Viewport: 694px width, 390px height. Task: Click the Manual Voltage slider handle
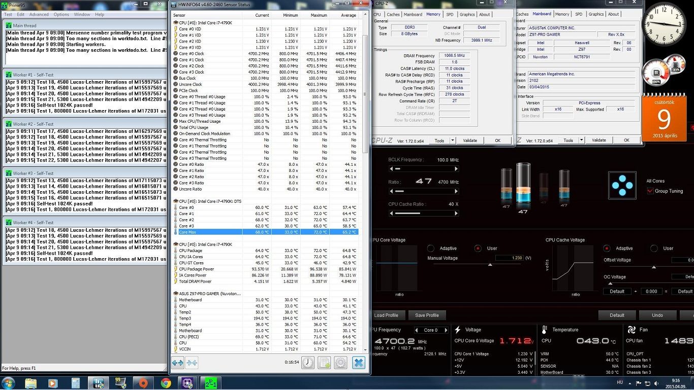[x=490, y=265]
